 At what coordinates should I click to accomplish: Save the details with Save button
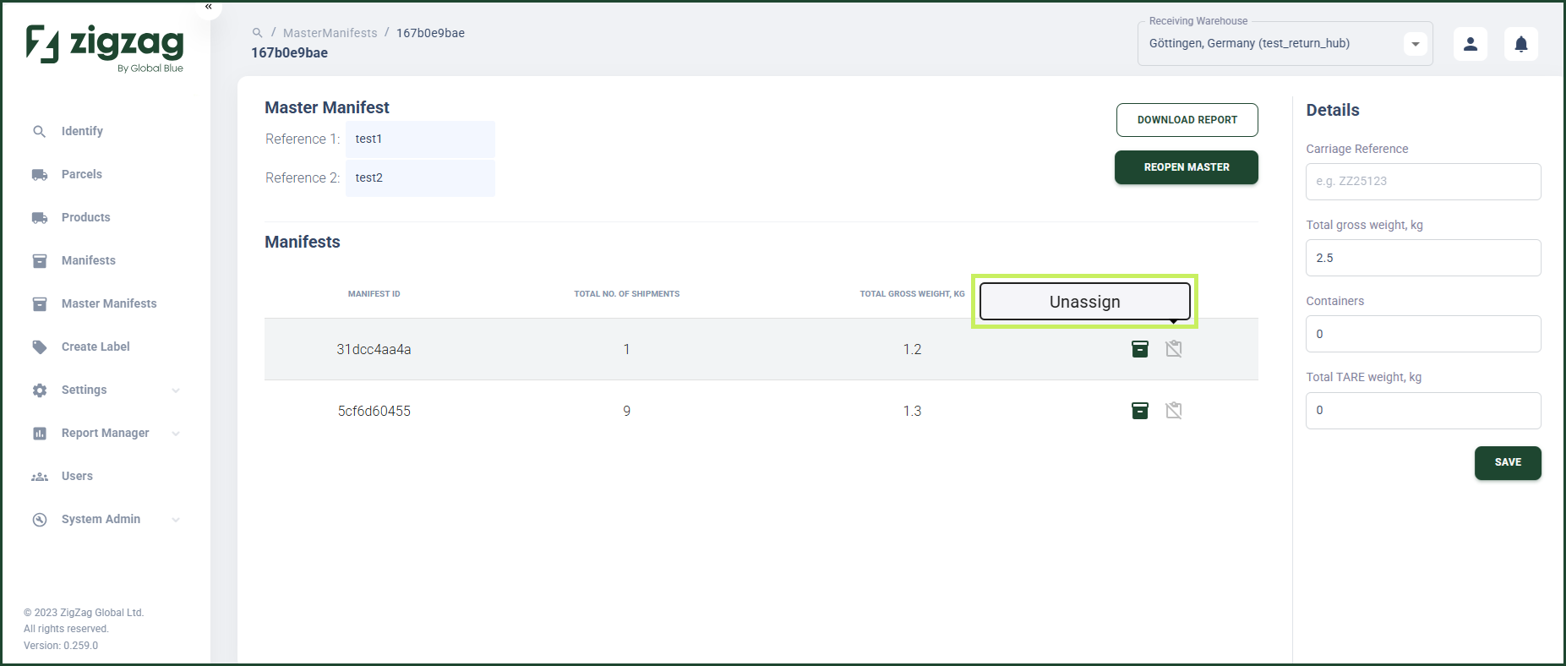tap(1508, 463)
